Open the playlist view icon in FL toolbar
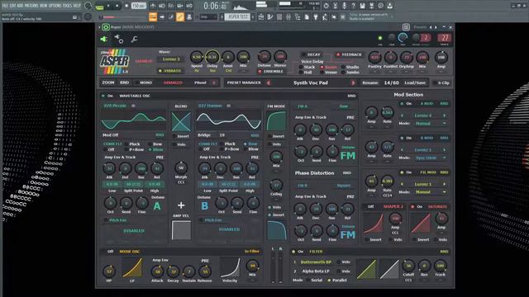 [x=261, y=16]
